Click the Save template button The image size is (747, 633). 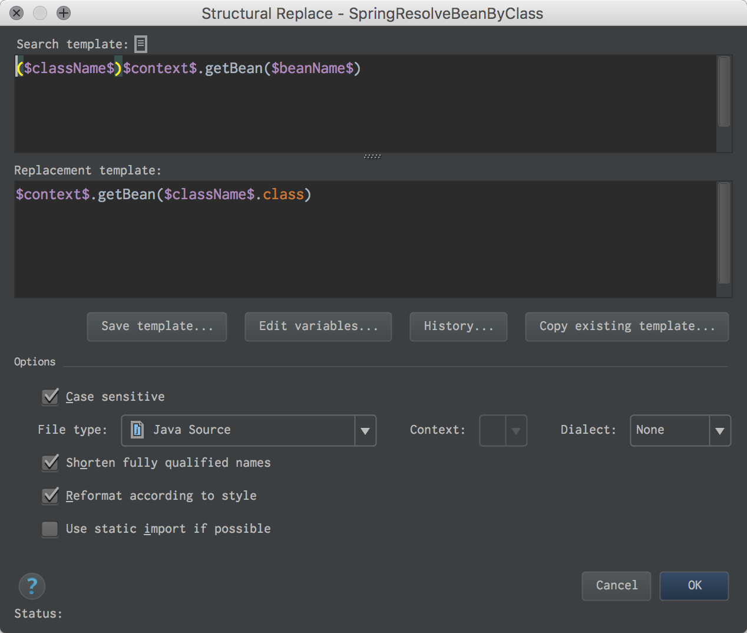point(157,327)
